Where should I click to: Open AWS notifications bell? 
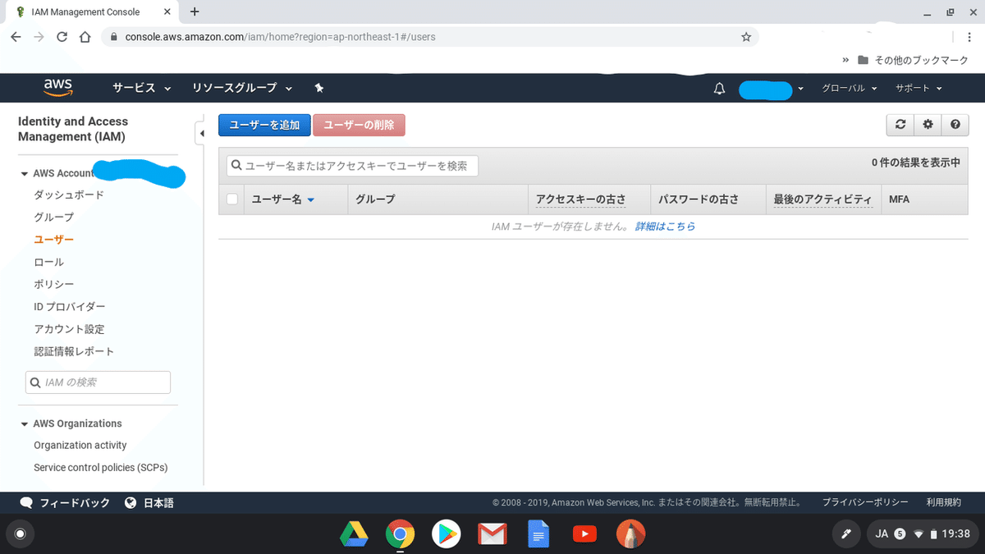(719, 88)
